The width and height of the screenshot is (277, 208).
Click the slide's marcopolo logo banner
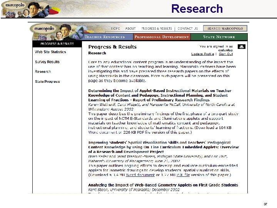tap(30, 9)
